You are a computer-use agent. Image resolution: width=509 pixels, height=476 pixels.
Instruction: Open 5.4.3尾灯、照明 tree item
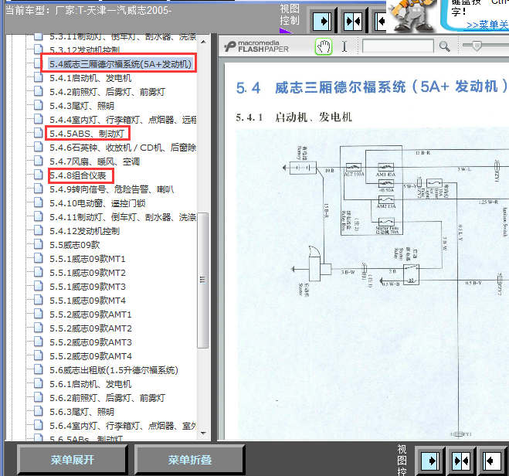(82, 106)
